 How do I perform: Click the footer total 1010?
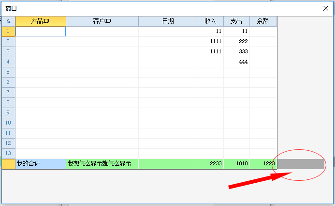(237, 164)
